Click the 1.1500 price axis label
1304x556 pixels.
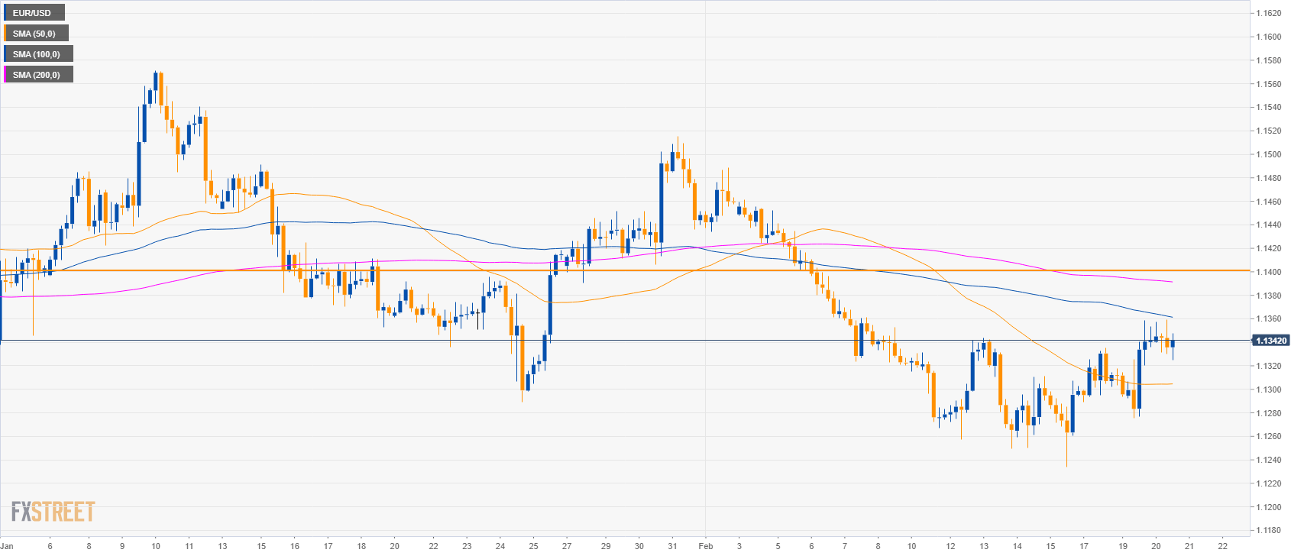point(1269,154)
